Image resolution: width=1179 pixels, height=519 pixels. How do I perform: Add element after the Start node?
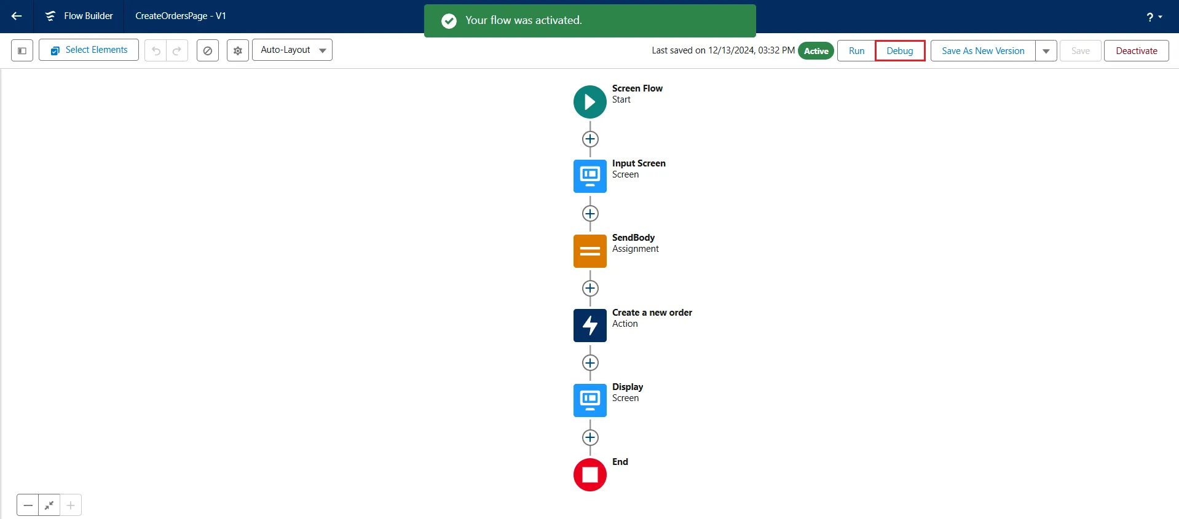click(x=590, y=139)
